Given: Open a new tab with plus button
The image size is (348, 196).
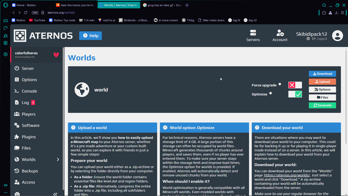Looking at the screenshot, I should point(187,5).
